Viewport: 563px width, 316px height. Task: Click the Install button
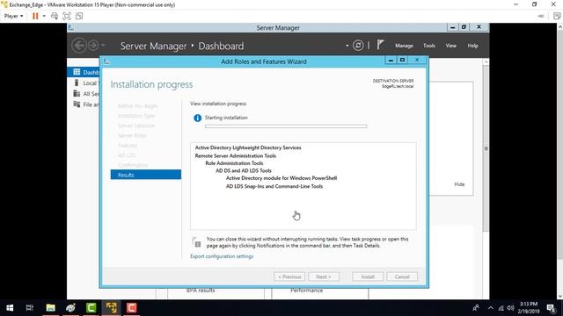368,276
